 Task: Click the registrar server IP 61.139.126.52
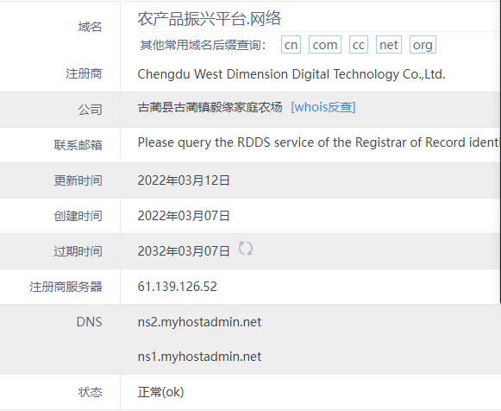[x=178, y=287]
